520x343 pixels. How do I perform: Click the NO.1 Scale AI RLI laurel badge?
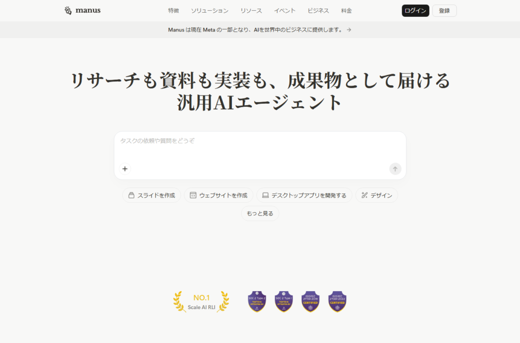(201, 302)
